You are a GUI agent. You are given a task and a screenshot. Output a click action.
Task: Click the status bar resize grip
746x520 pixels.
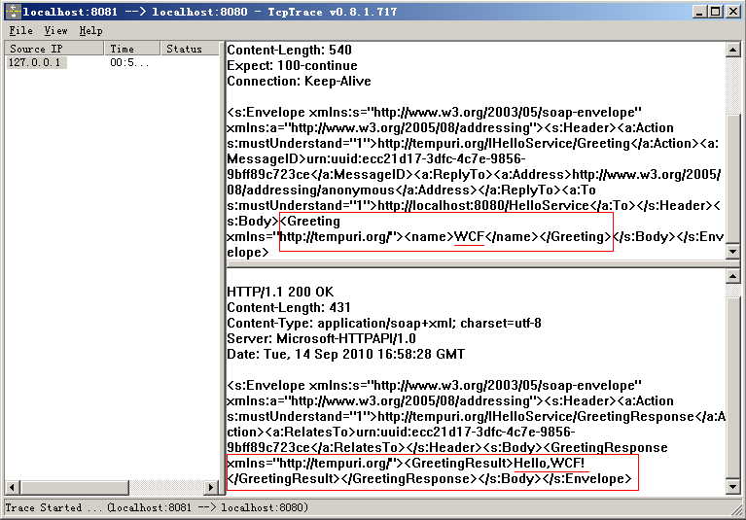tap(736, 509)
